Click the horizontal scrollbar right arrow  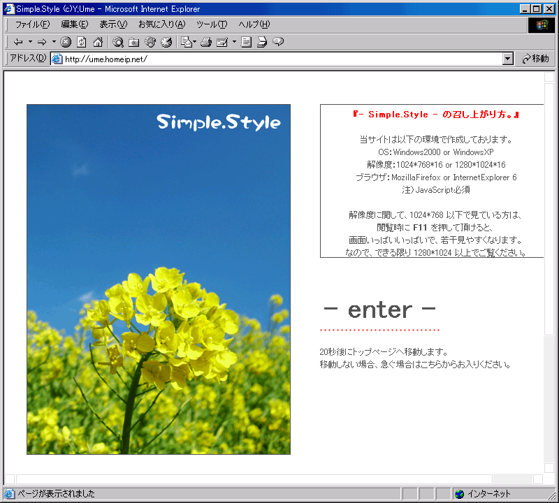coord(538,479)
